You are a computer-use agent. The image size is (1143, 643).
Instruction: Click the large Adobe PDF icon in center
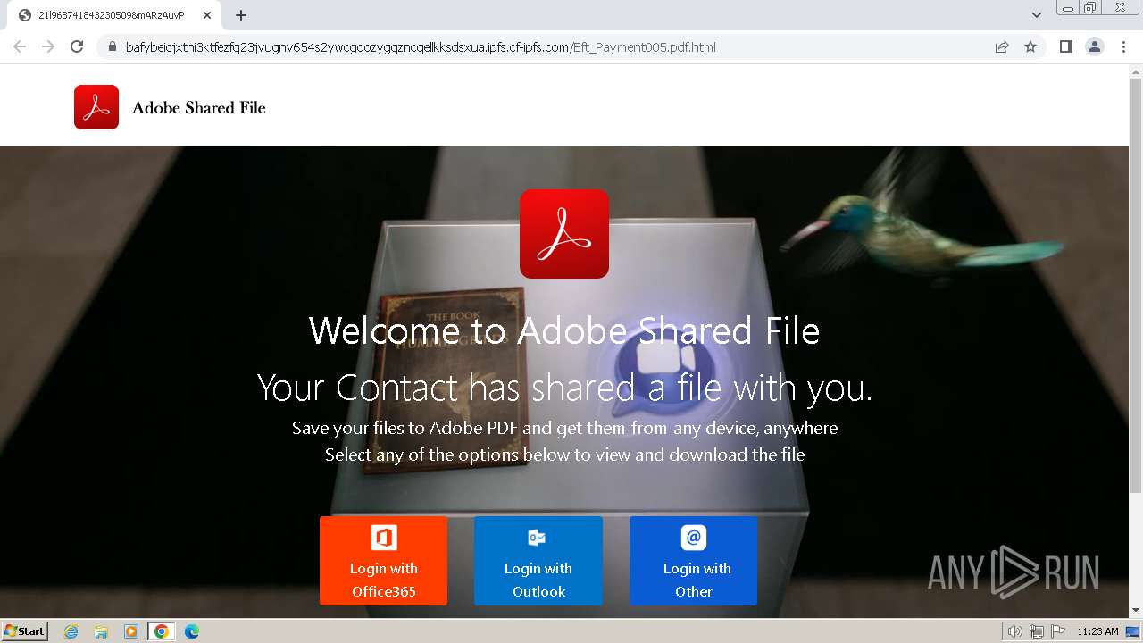(x=564, y=234)
